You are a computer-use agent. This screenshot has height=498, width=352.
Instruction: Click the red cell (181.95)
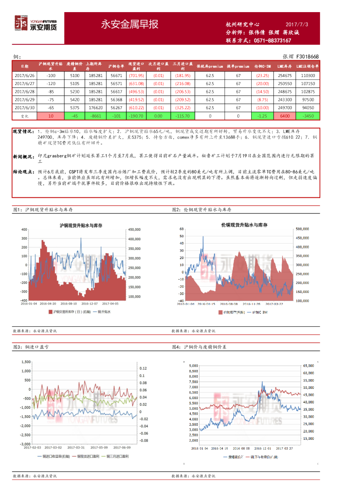click(x=183, y=76)
